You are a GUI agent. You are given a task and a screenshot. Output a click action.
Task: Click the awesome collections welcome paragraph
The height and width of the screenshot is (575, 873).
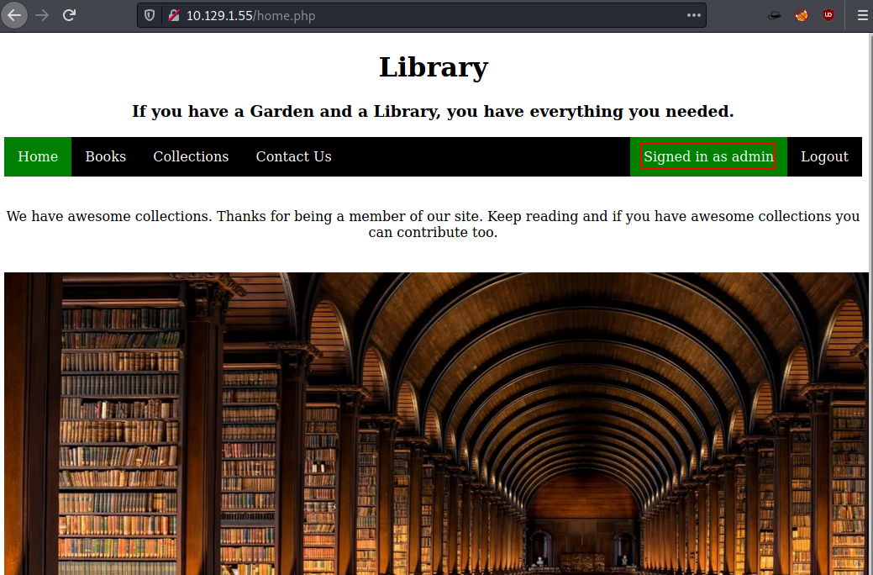(x=434, y=224)
